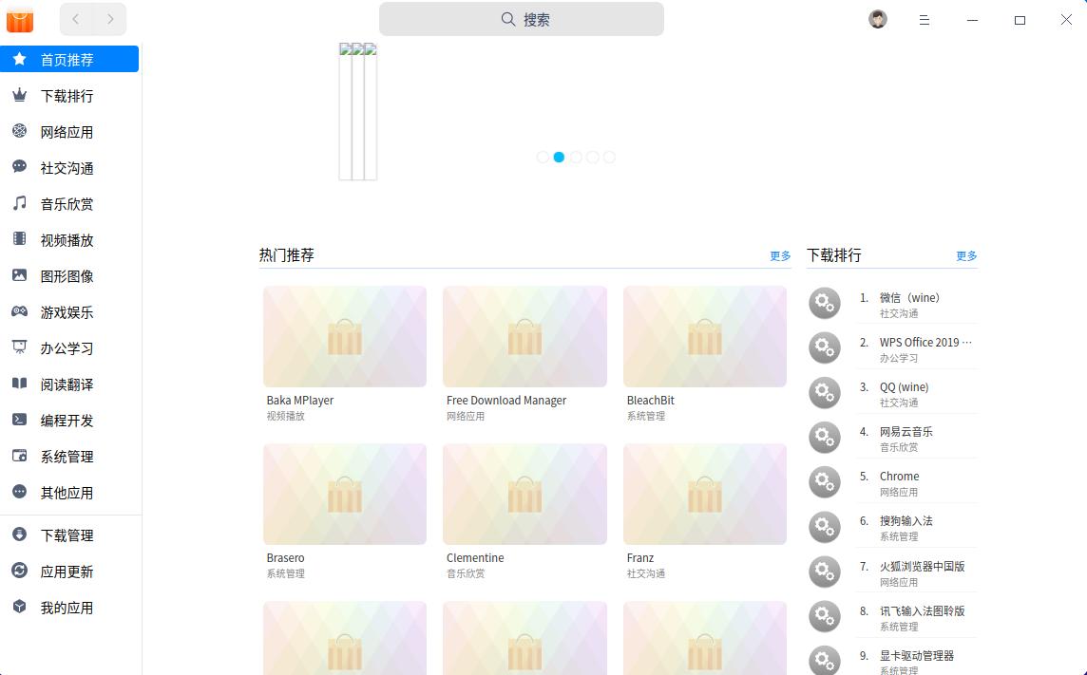The width and height of the screenshot is (1087, 675).
Task: Open 网易云音乐 in the ranking list
Action: tap(906, 431)
